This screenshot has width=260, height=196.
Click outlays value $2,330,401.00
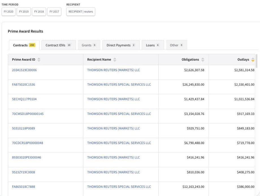[244, 85]
